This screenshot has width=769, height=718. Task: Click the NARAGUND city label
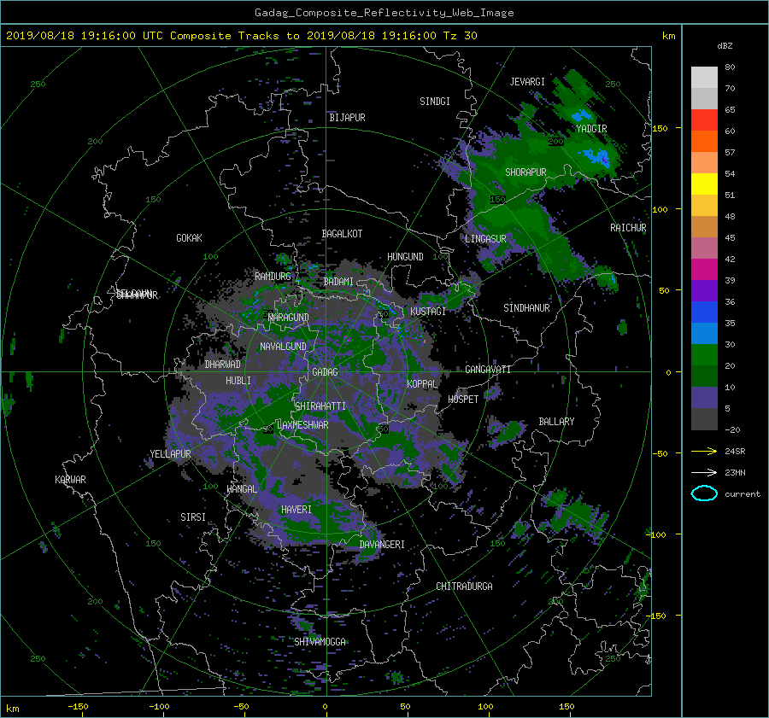click(x=289, y=317)
